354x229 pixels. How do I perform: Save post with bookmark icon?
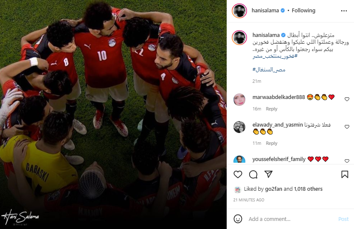coord(345,175)
